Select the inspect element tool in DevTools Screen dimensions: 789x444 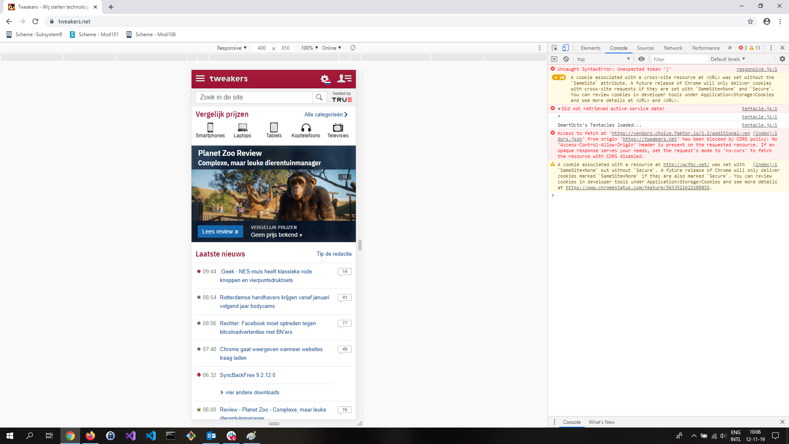(x=554, y=48)
